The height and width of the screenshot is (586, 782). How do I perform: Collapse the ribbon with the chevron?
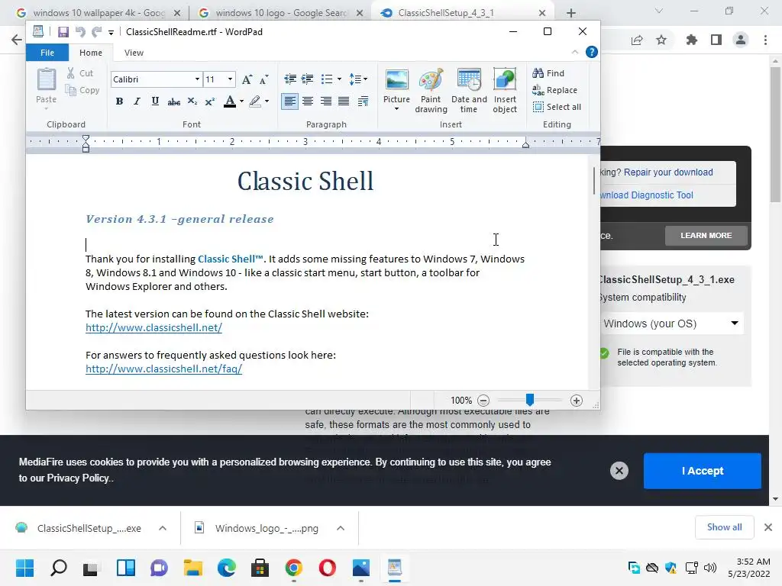[x=574, y=52]
